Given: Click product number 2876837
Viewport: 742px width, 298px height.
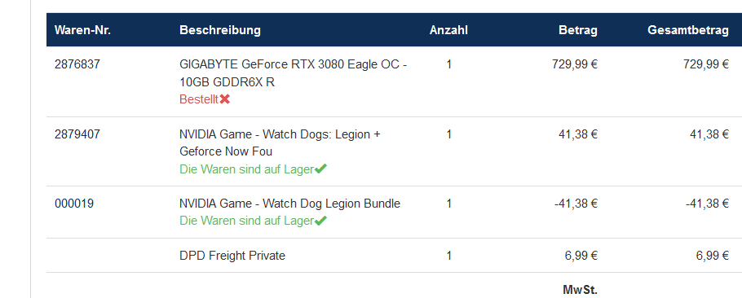Looking at the screenshot, I should [x=77, y=64].
